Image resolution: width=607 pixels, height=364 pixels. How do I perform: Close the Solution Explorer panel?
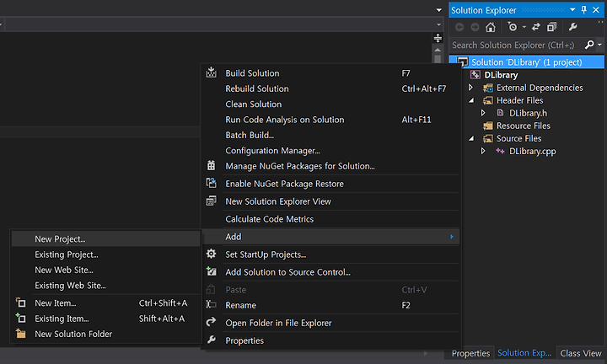(596, 10)
